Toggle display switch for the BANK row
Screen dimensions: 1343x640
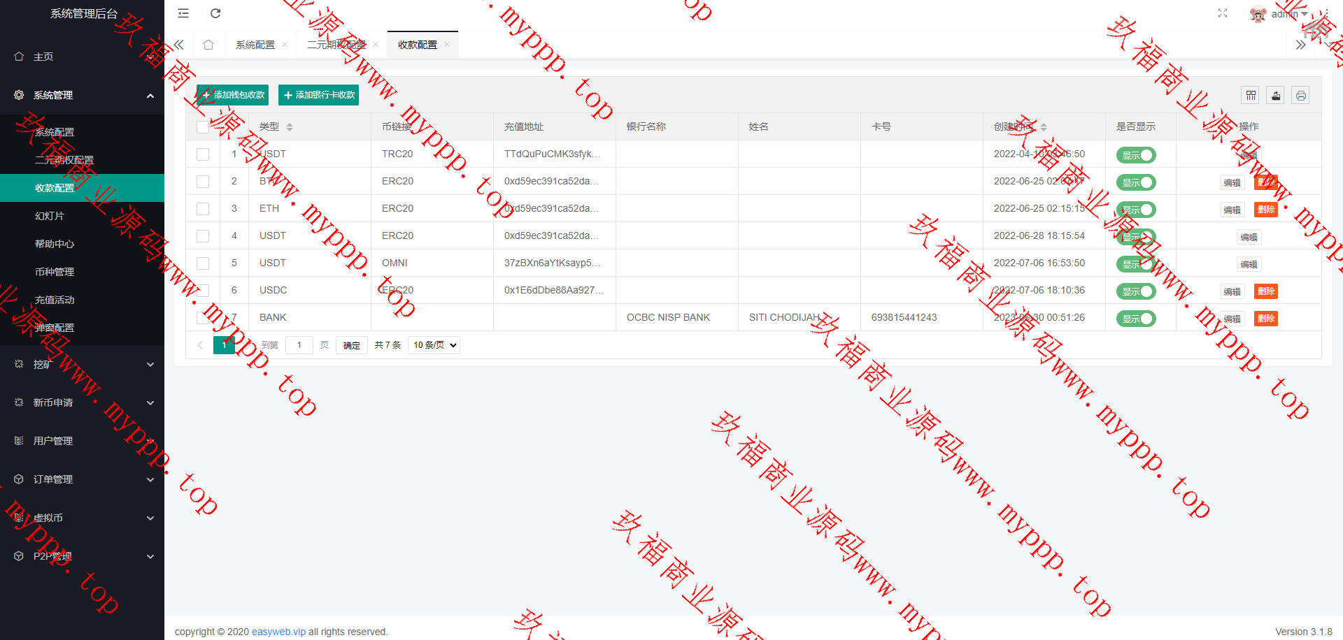point(1135,319)
